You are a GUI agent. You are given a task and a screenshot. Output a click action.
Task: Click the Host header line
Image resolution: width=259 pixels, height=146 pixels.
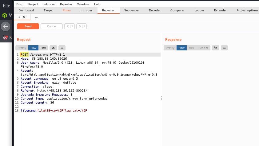tap(44, 59)
